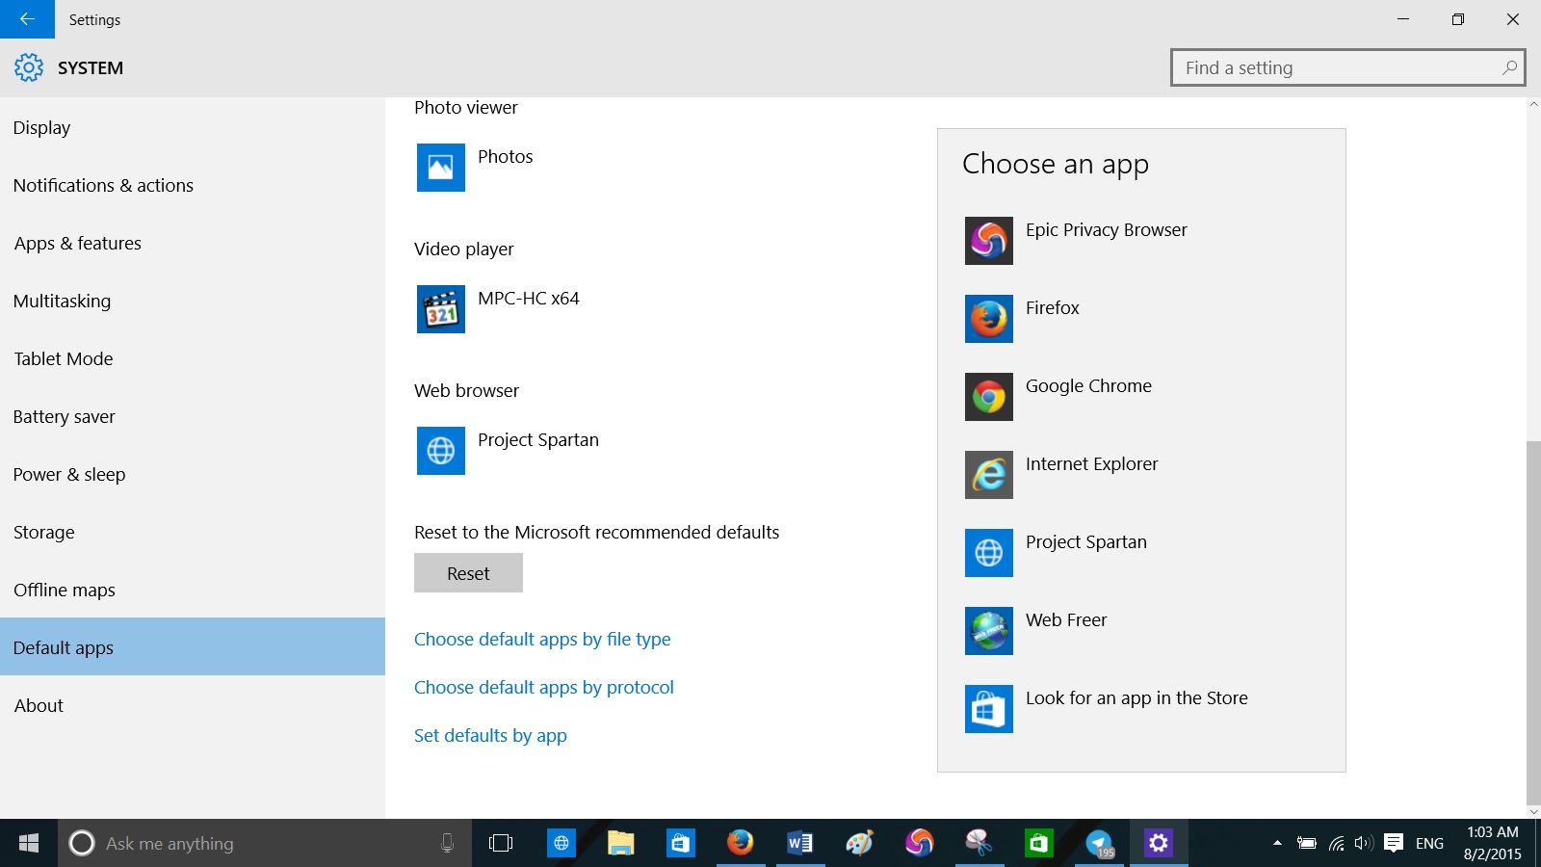Click the Settings icon in the taskbar

(1158, 843)
